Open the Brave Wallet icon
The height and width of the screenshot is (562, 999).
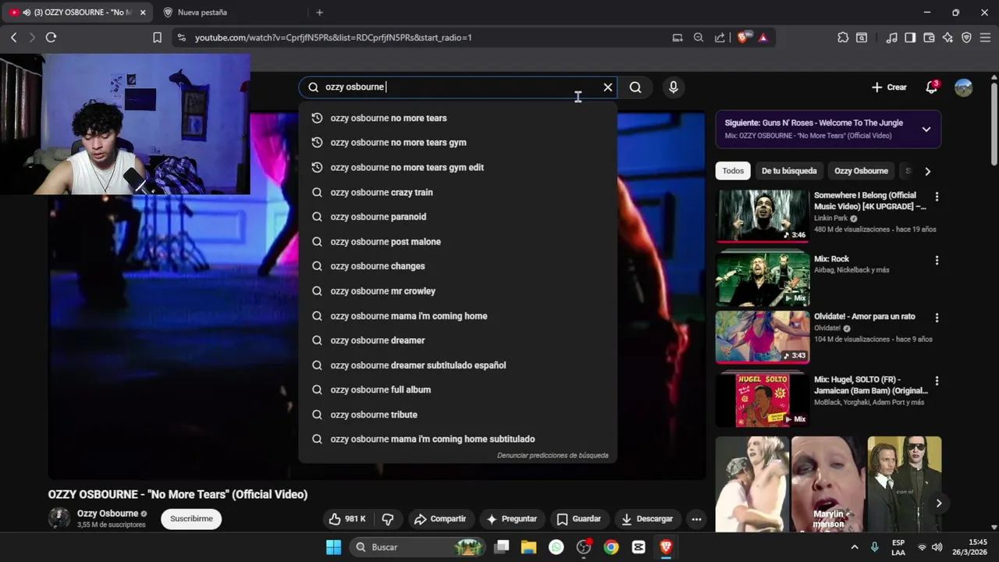pos(929,37)
